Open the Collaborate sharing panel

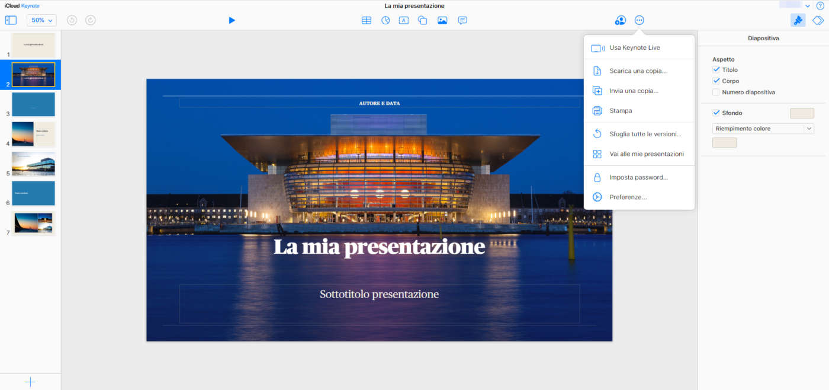point(620,20)
